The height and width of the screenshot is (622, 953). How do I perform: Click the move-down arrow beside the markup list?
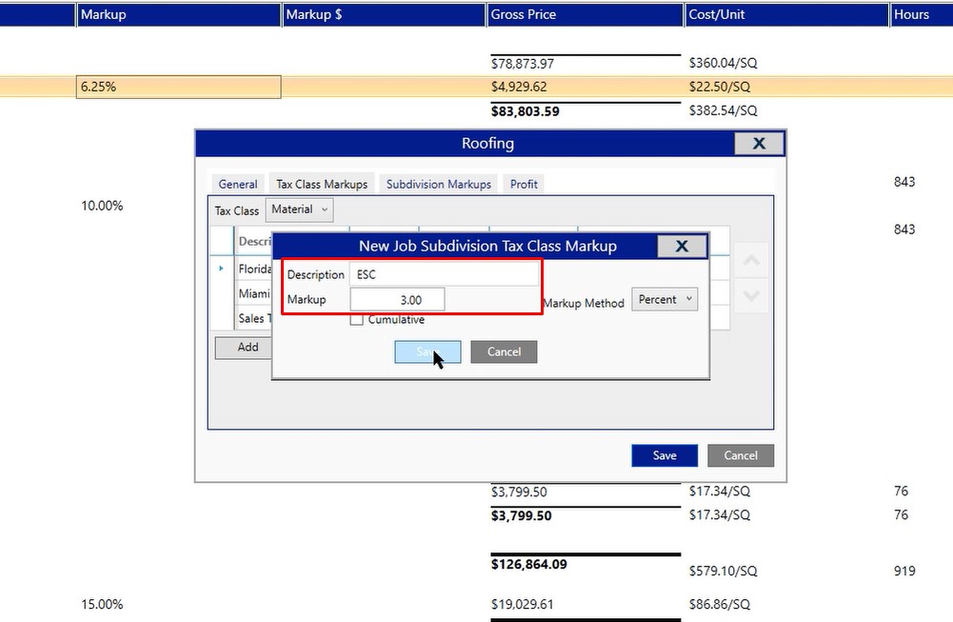click(x=751, y=296)
